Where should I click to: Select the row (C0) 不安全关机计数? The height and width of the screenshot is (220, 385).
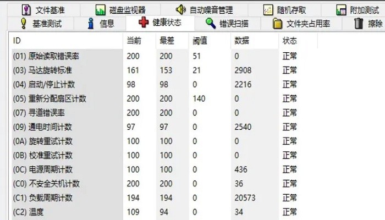tap(164, 184)
